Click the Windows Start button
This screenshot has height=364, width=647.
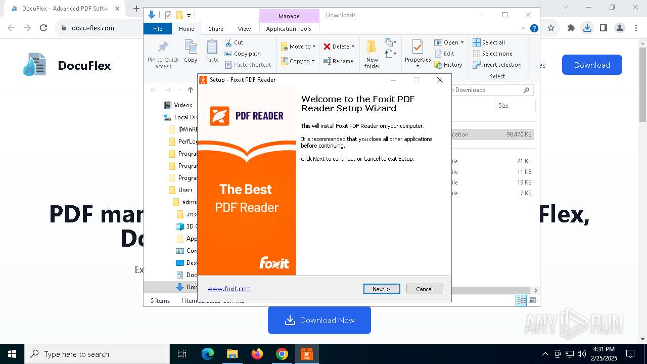pos(12,354)
